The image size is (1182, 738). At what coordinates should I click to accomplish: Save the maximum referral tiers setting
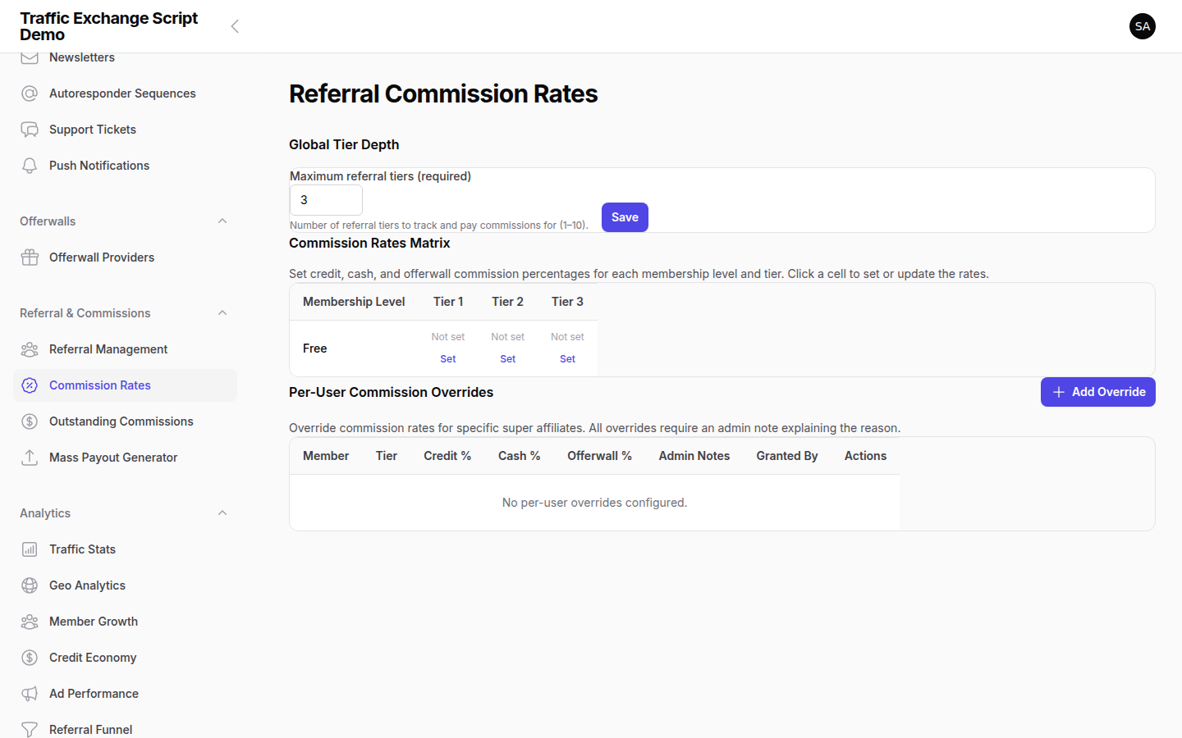pyautogui.click(x=625, y=216)
